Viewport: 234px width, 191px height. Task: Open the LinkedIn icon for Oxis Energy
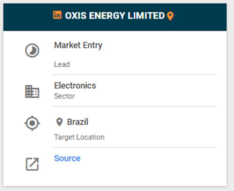tap(58, 15)
